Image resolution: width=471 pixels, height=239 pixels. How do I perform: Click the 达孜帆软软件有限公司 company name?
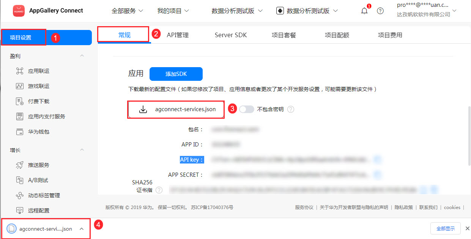[x=424, y=14]
